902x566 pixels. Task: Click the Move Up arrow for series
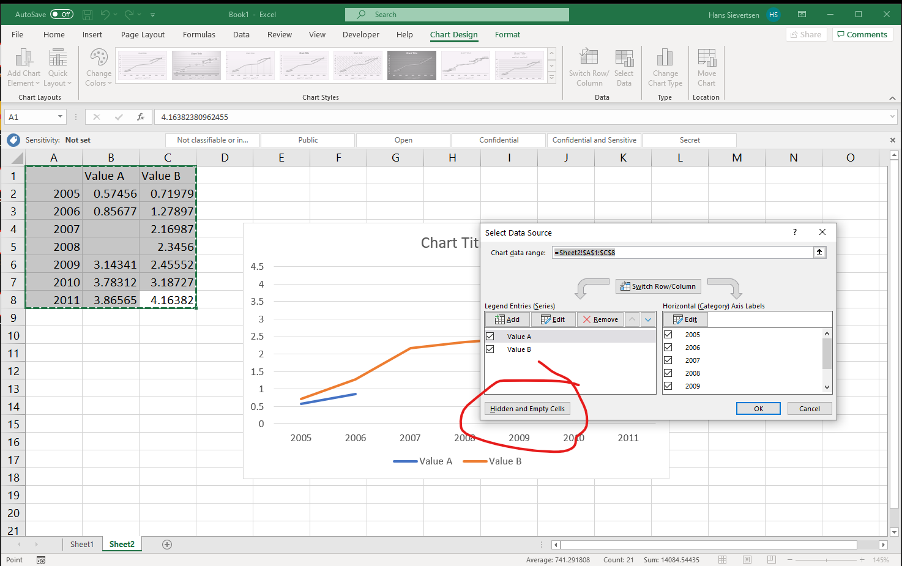(x=632, y=319)
